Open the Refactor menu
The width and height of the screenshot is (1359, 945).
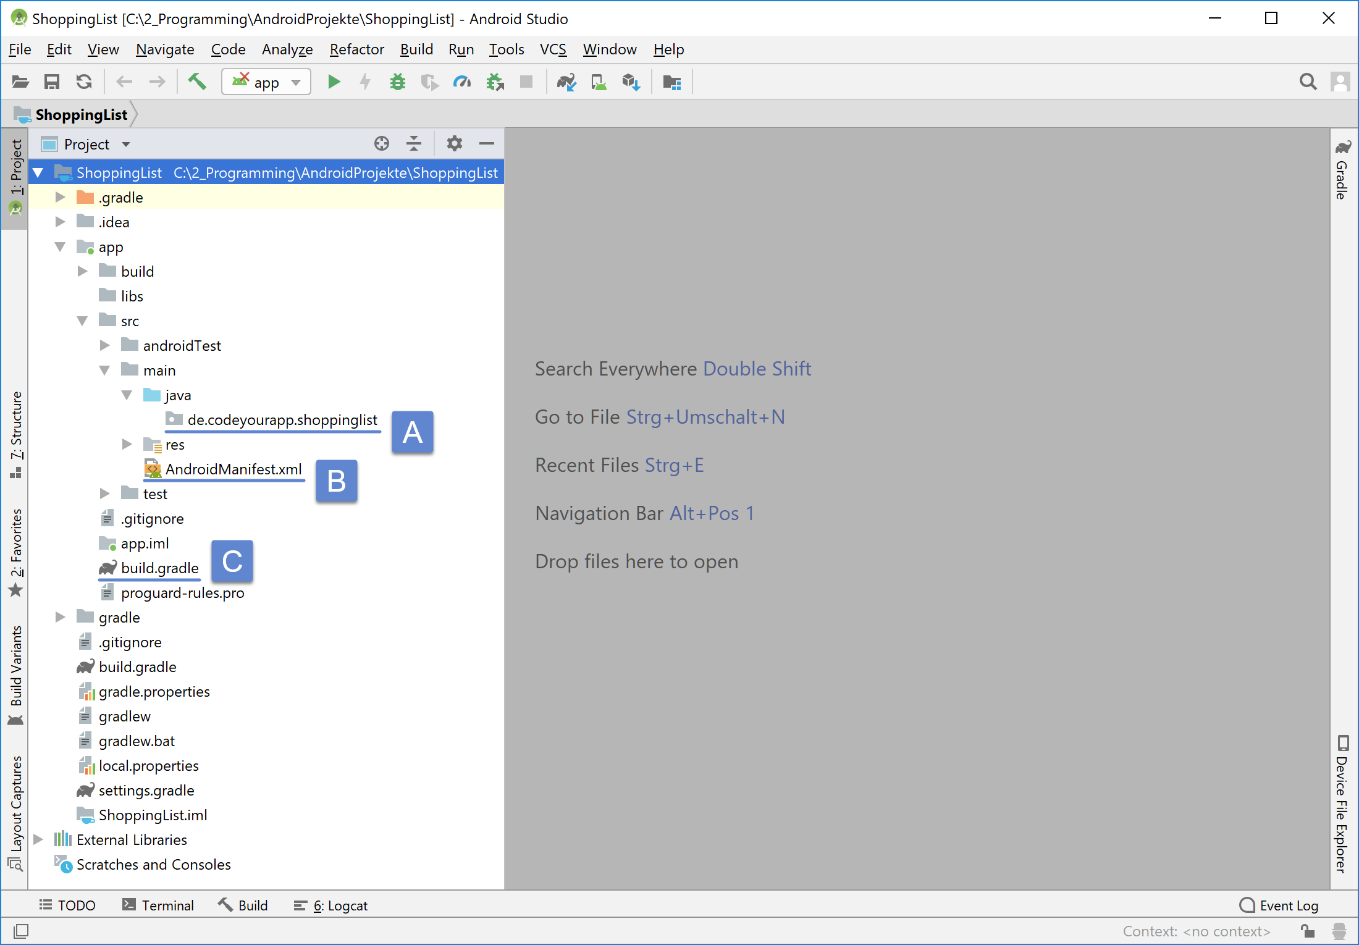[x=356, y=49]
